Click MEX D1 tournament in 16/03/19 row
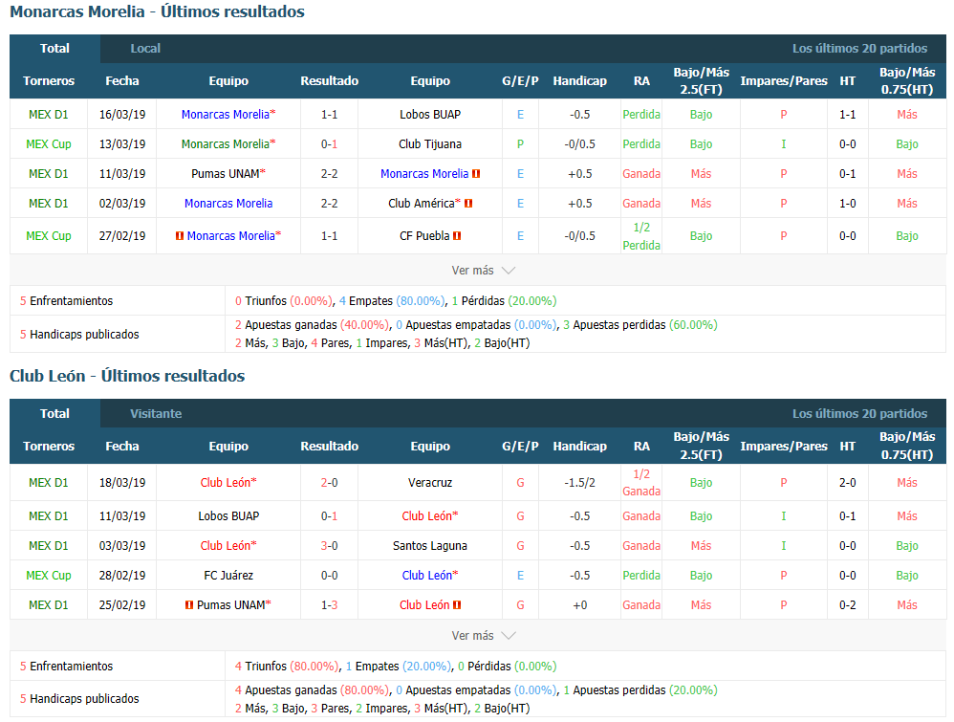Image resolution: width=954 pixels, height=722 pixels. [x=49, y=115]
